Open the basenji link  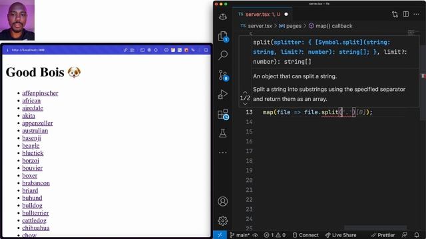pos(31,138)
